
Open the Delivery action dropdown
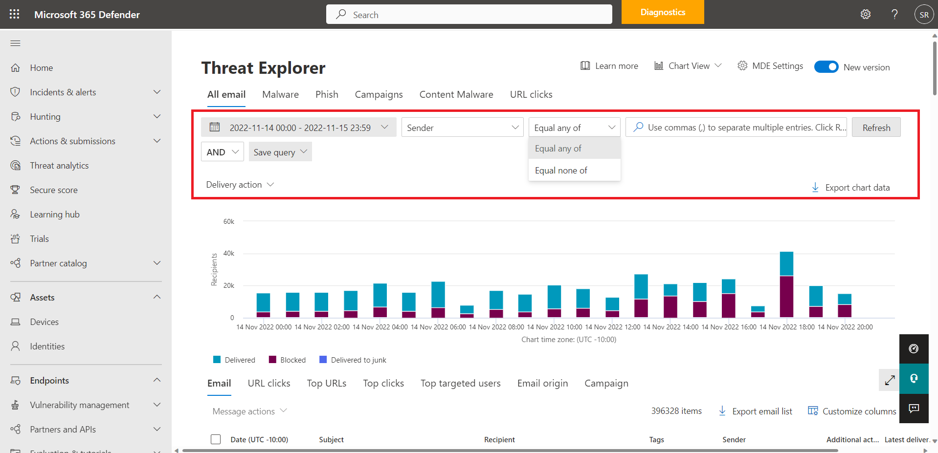(x=240, y=184)
